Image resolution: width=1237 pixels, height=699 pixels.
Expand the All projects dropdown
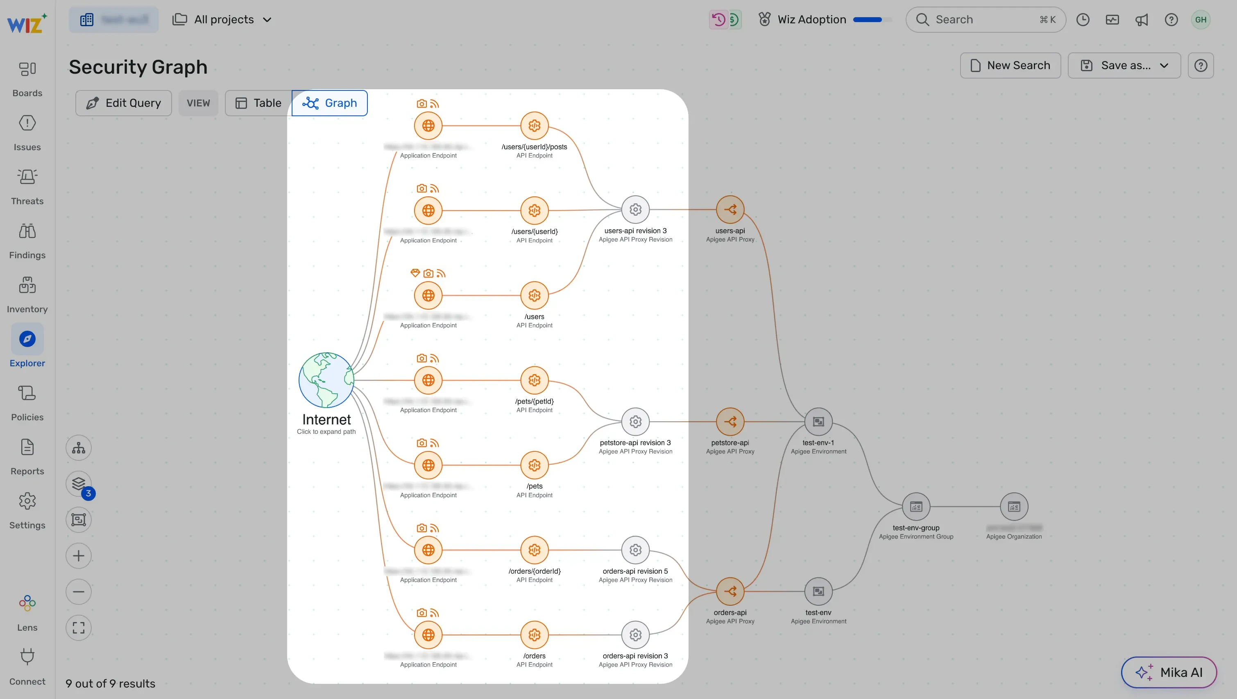(222, 20)
